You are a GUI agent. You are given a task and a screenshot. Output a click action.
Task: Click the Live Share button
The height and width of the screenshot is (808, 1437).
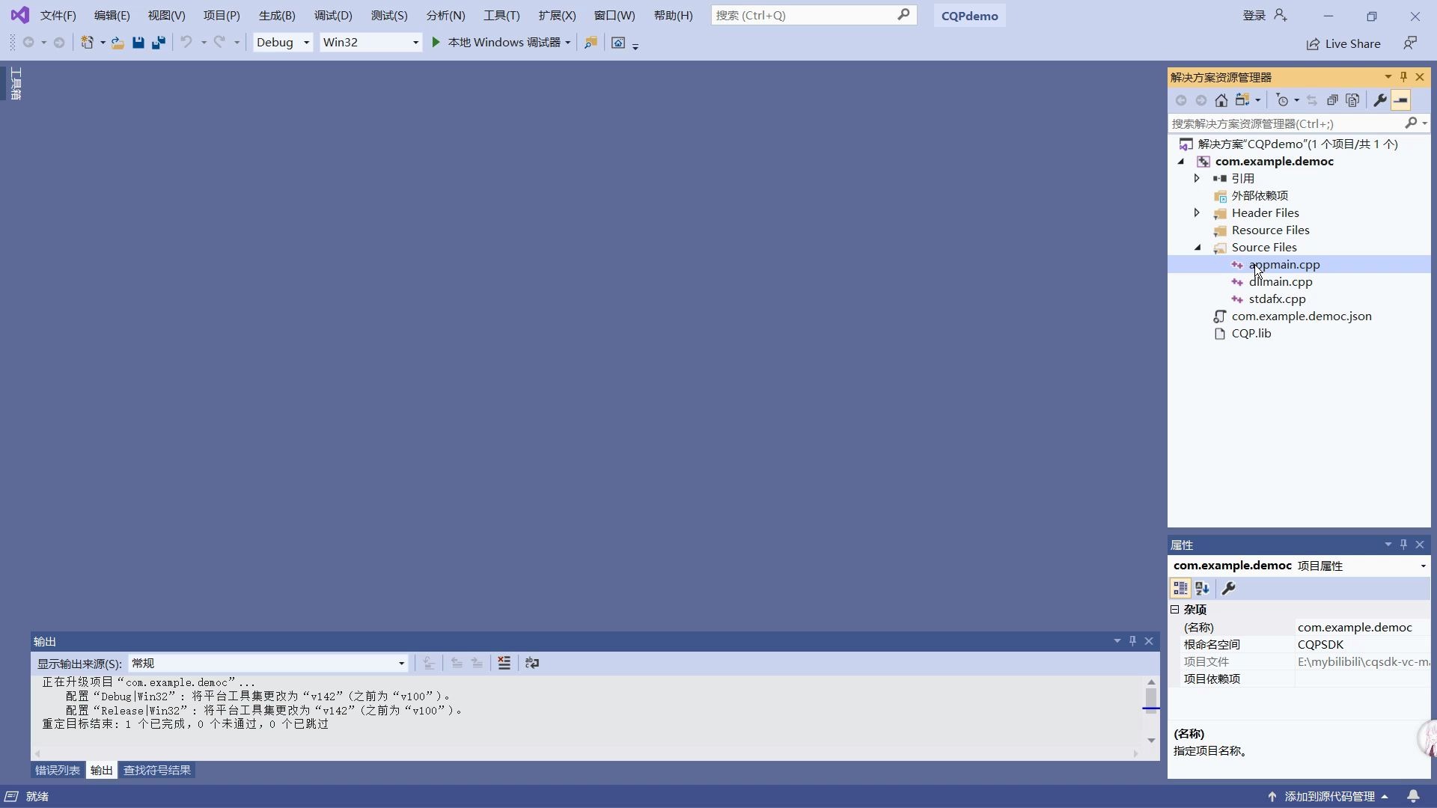point(1343,44)
